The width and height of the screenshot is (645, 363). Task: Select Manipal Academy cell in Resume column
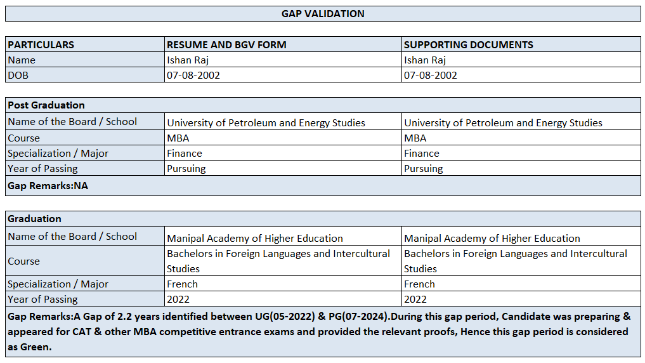[283, 238]
